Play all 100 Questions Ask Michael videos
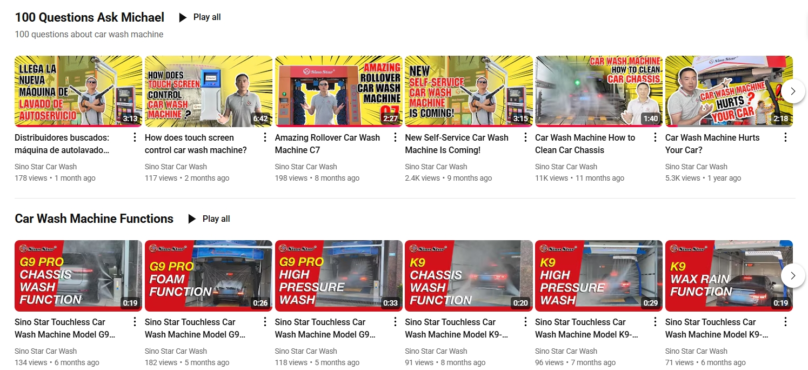 point(200,17)
